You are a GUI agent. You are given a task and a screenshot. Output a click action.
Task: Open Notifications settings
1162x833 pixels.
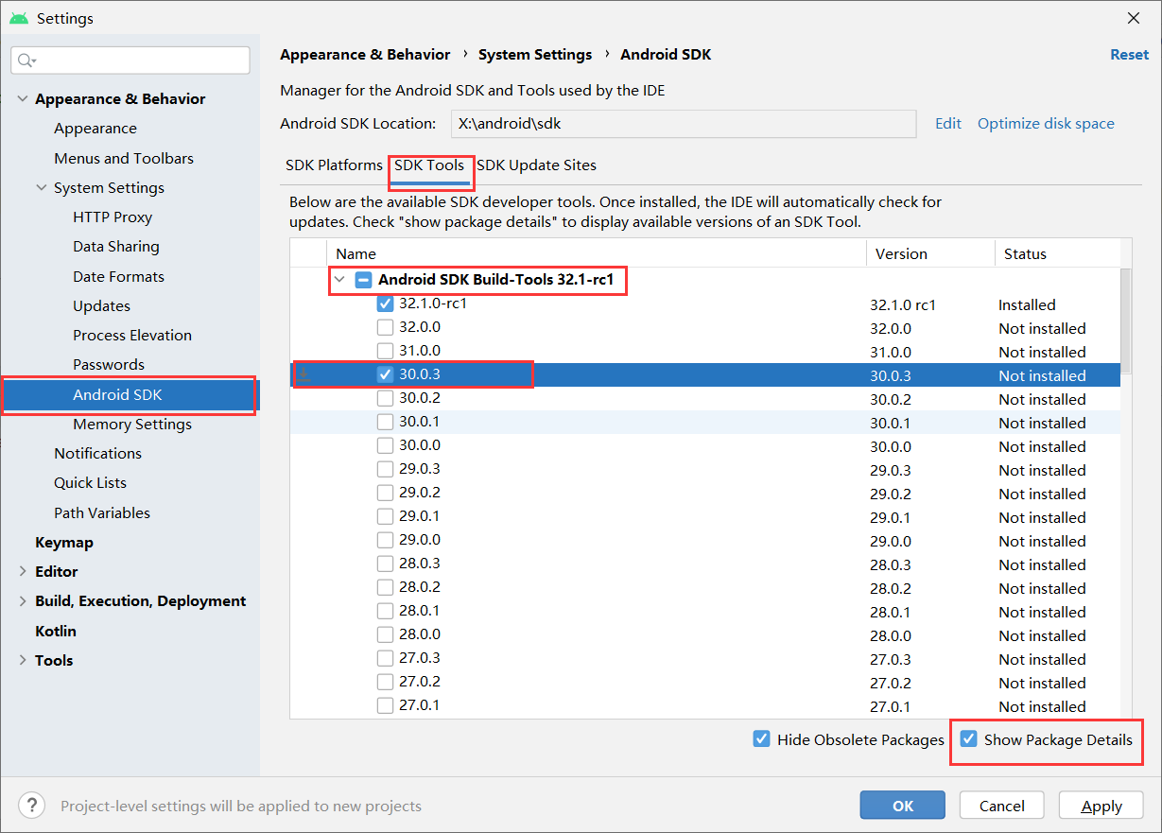(x=97, y=453)
